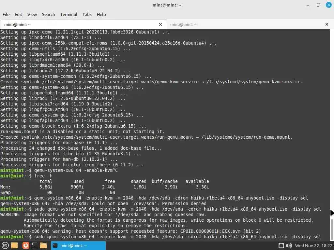The height and width of the screenshot is (250, 334).
Task: Click the terminal vertical scrollbar thumb
Action: [332, 229]
